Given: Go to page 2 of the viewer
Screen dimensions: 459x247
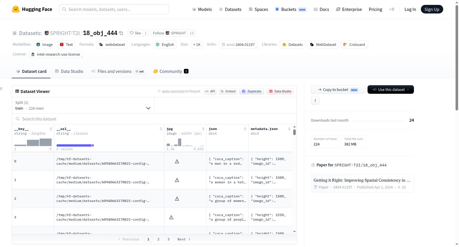Looking at the screenshot, I should [158, 239].
